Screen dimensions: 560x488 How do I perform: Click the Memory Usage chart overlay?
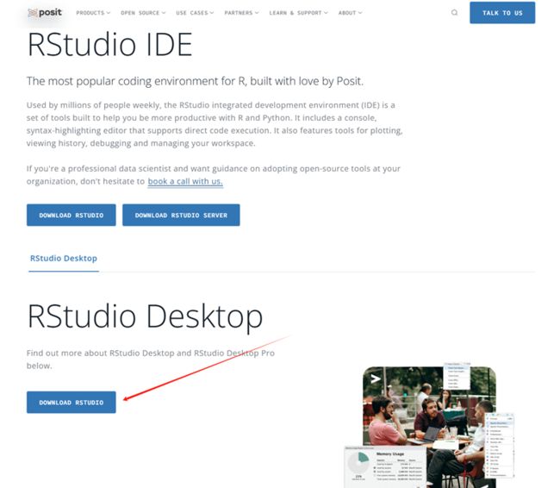(385, 466)
